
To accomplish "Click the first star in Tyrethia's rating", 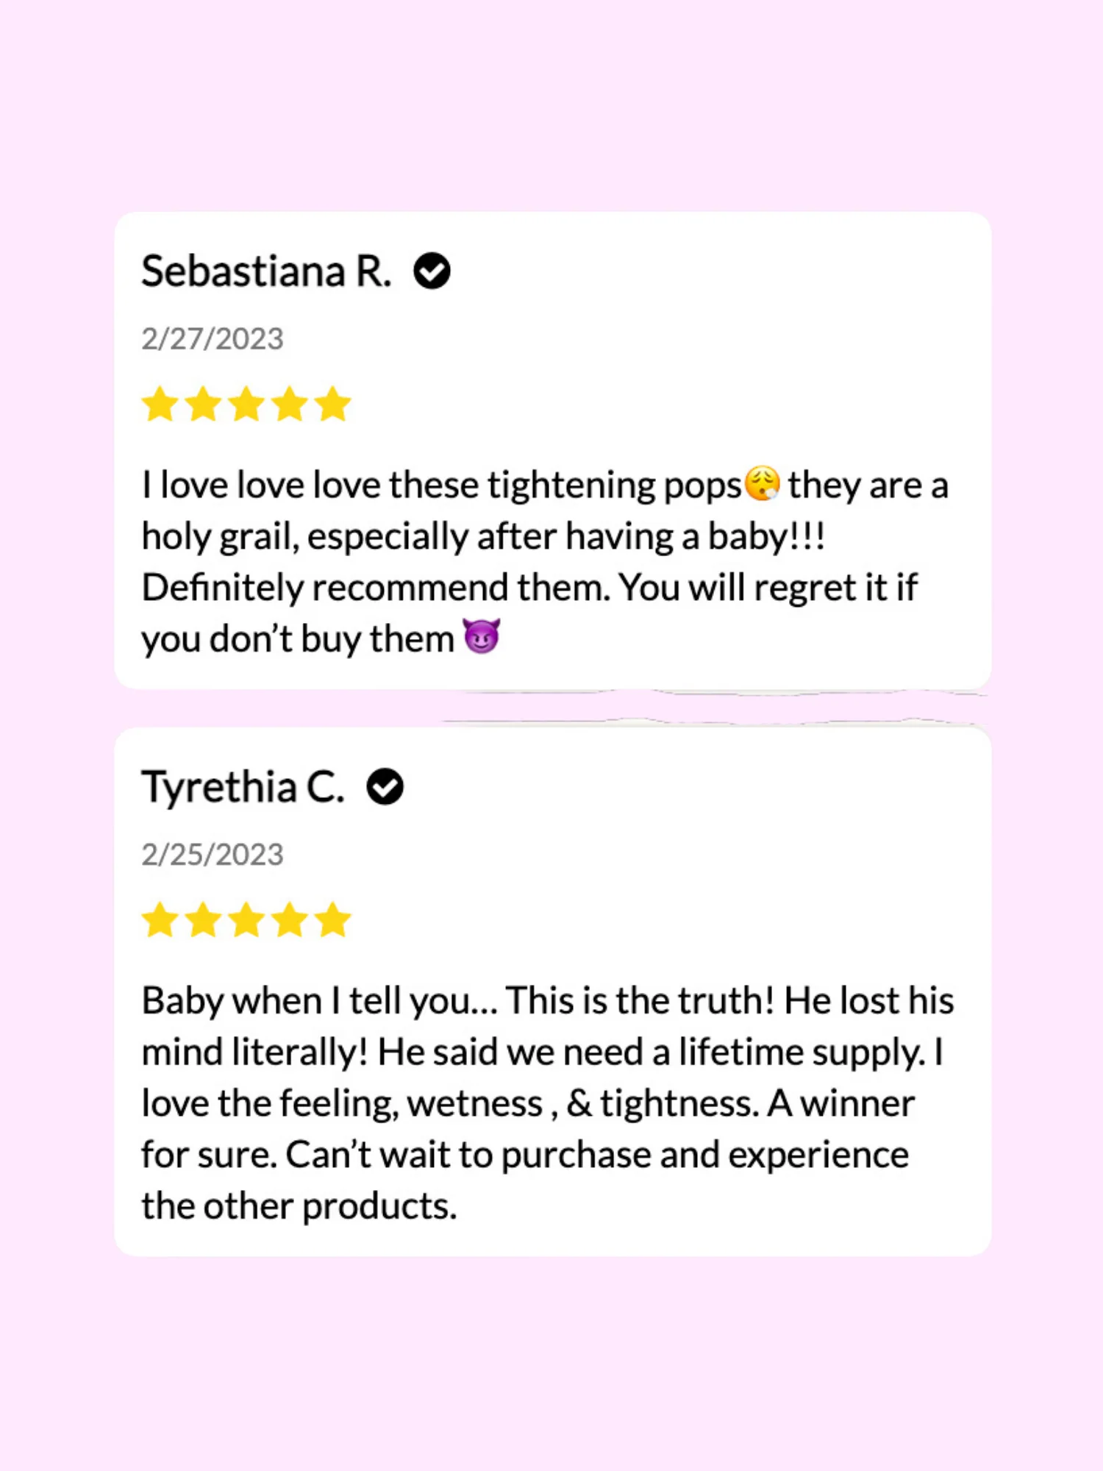I will 160,920.
